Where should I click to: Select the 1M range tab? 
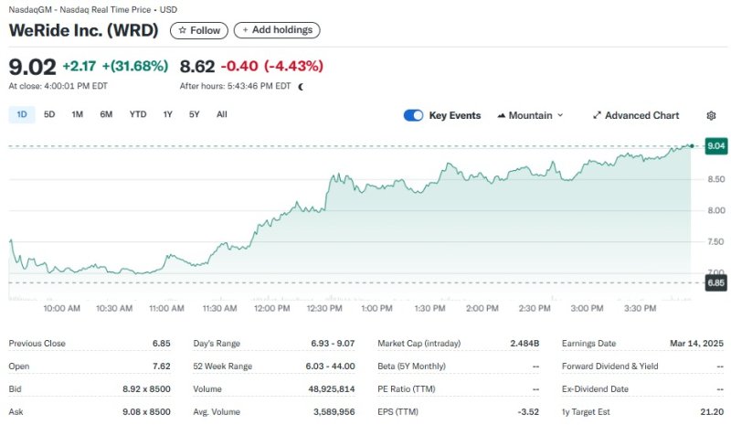(x=78, y=114)
